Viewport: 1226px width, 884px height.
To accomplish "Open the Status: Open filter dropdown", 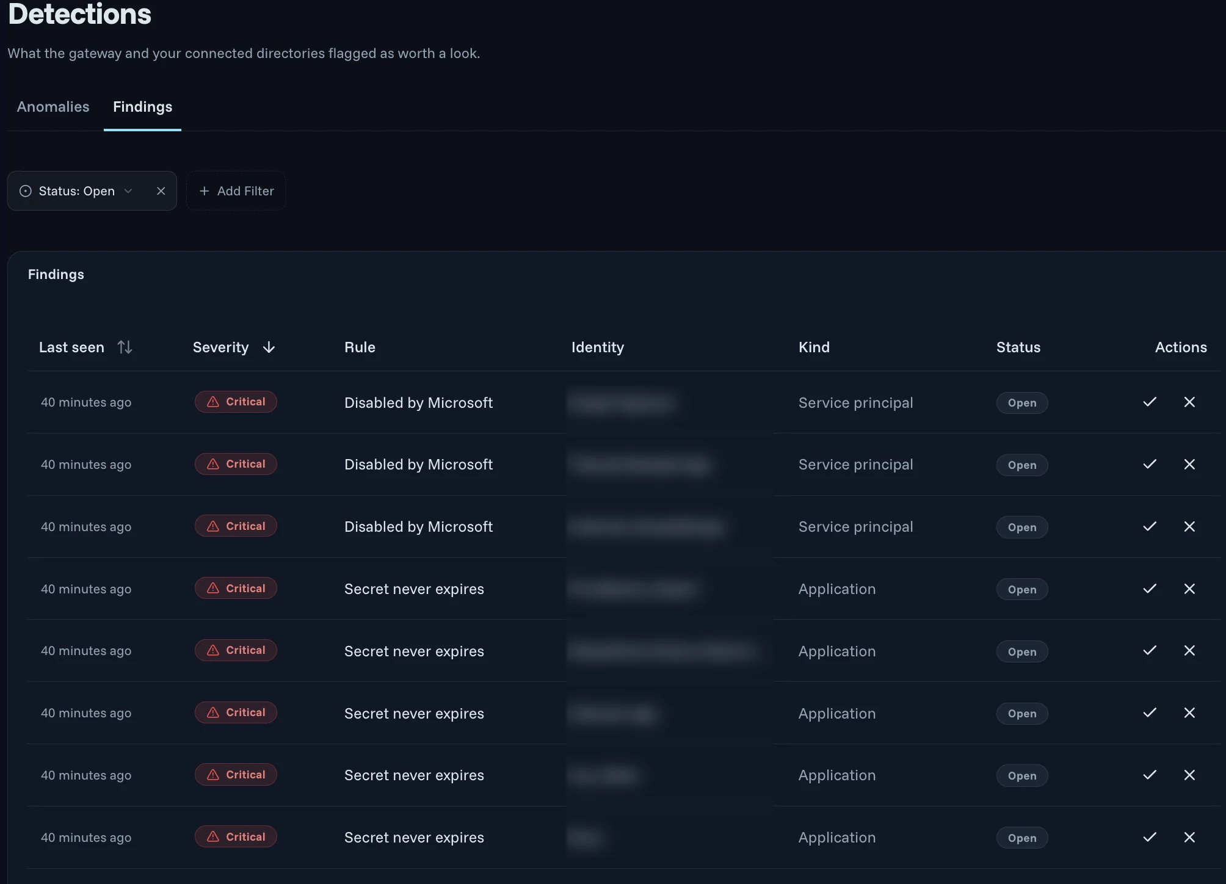I will [x=76, y=191].
